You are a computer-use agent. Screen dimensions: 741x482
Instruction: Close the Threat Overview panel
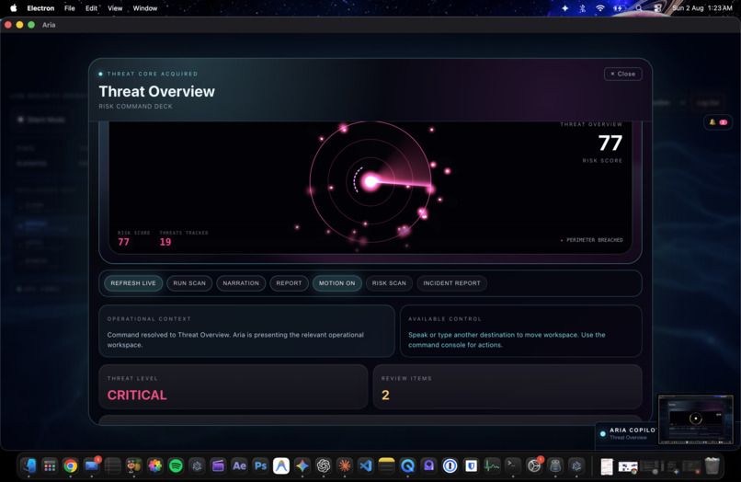622,74
